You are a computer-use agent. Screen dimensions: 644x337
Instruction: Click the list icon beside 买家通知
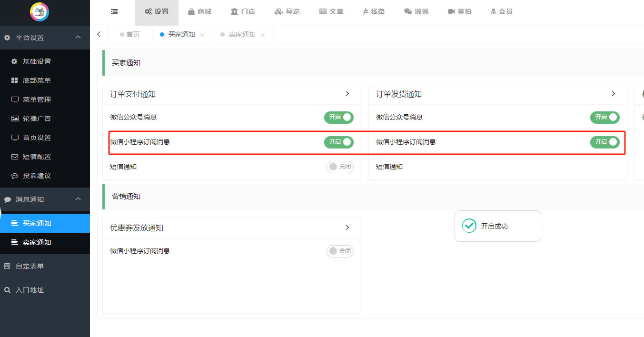pos(14,223)
